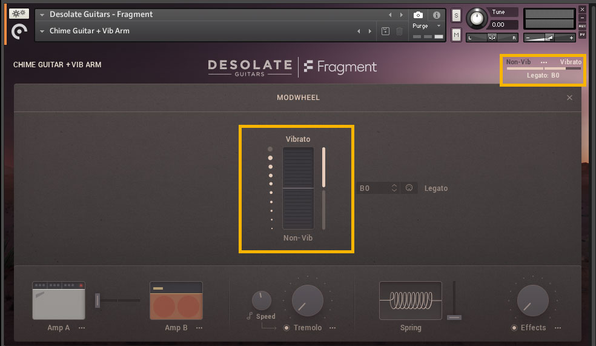
Task: Click the Desolate Guitars logo
Action: point(250,68)
